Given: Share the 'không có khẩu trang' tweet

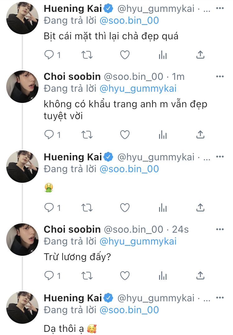Looking at the screenshot, I should (x=201, y=134).
